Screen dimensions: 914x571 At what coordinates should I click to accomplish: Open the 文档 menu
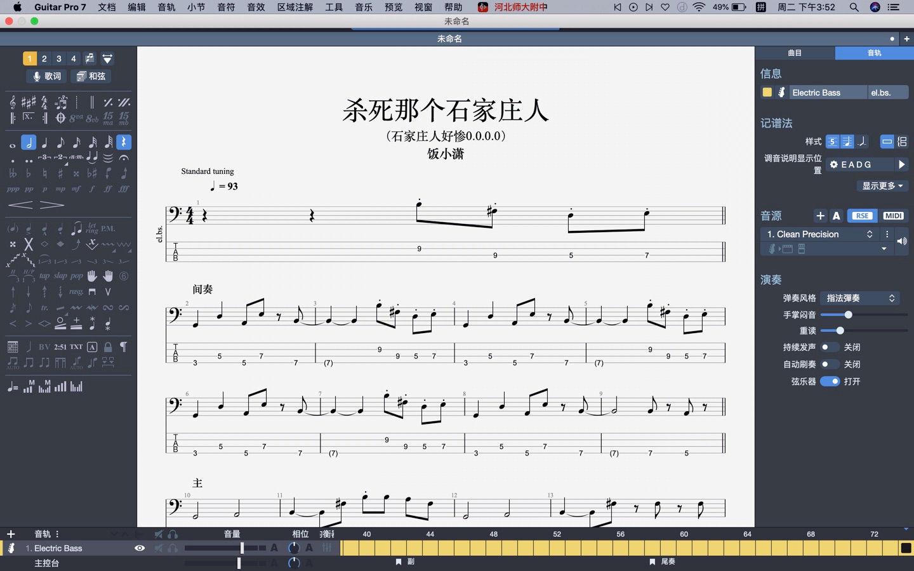[107, 7]
